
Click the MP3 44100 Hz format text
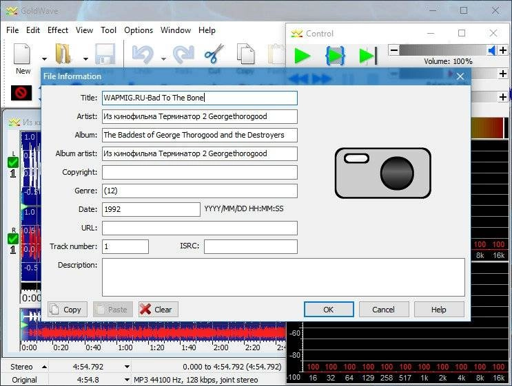196,380
